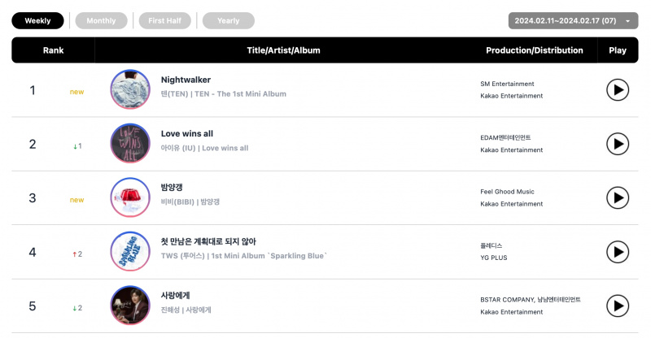Open the 1st Mini Album Sparkling Blue link
Image resolution: width=651 pixels, height=338 pixels.
click(269, 256)
